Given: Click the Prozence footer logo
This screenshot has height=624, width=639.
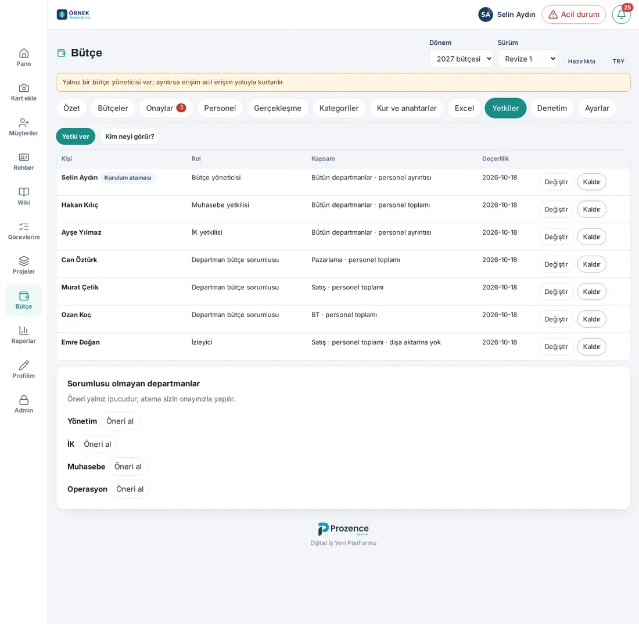Looking at the screenshot, I should [343, 529].
